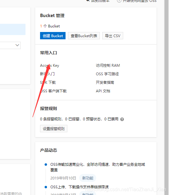Expand the left panel dropdown chevron
Screen dimensions: 169x195
17,45
